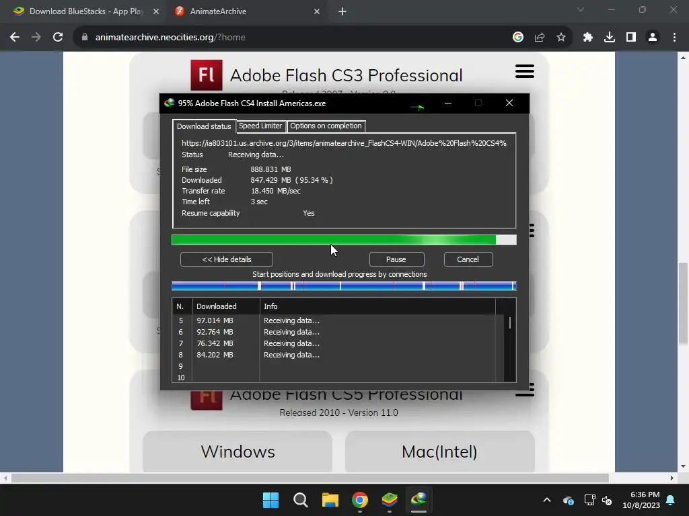Close the AnimateArchive tab

point(317,11)
